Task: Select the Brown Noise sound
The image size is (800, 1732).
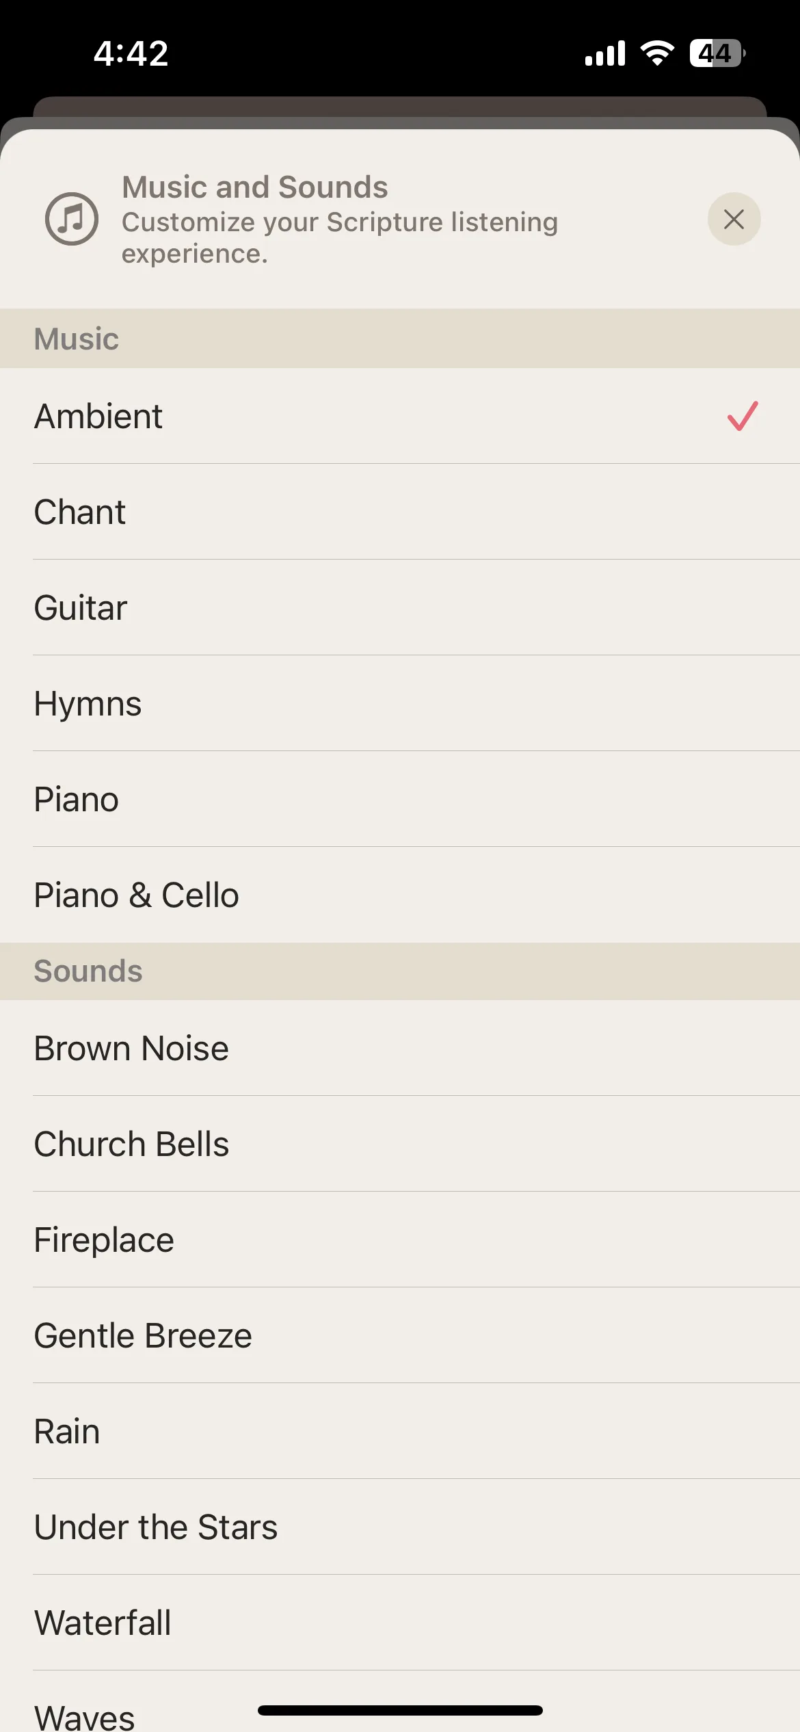Action: (x=400, y=1048)
